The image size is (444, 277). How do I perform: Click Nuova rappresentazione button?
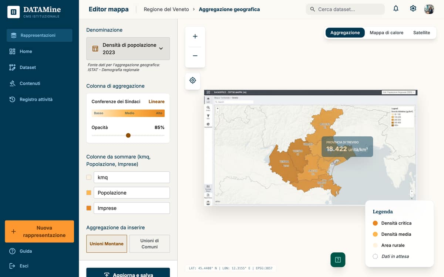coord(39,232)
